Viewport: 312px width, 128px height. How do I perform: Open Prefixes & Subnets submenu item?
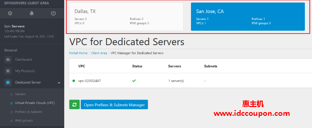click(29, 112)
